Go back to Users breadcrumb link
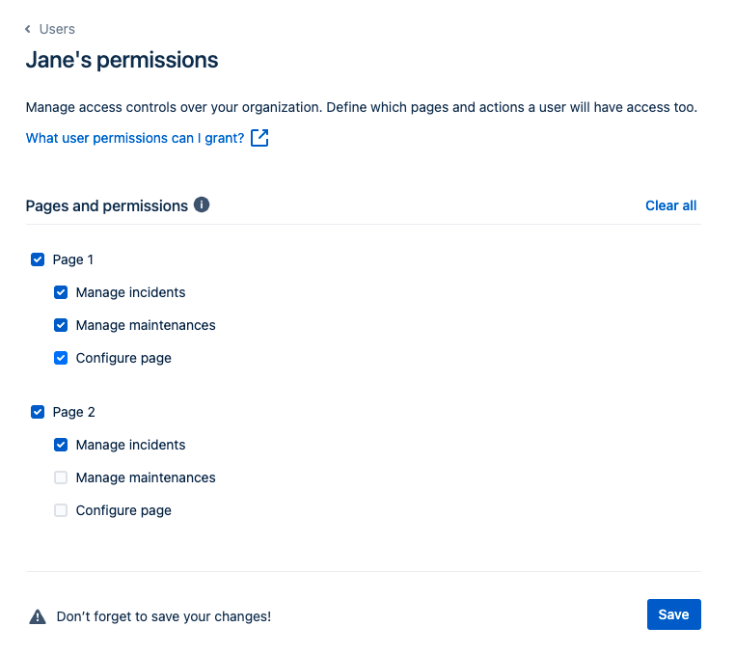Image resolution: width=735 pixels, height=654 pixels. [57, 29]
